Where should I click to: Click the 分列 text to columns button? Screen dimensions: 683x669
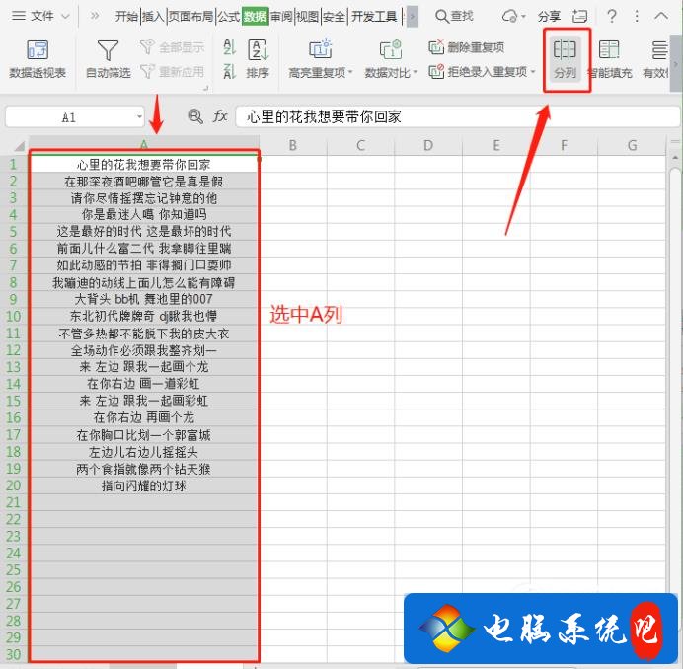pos(565,59)
